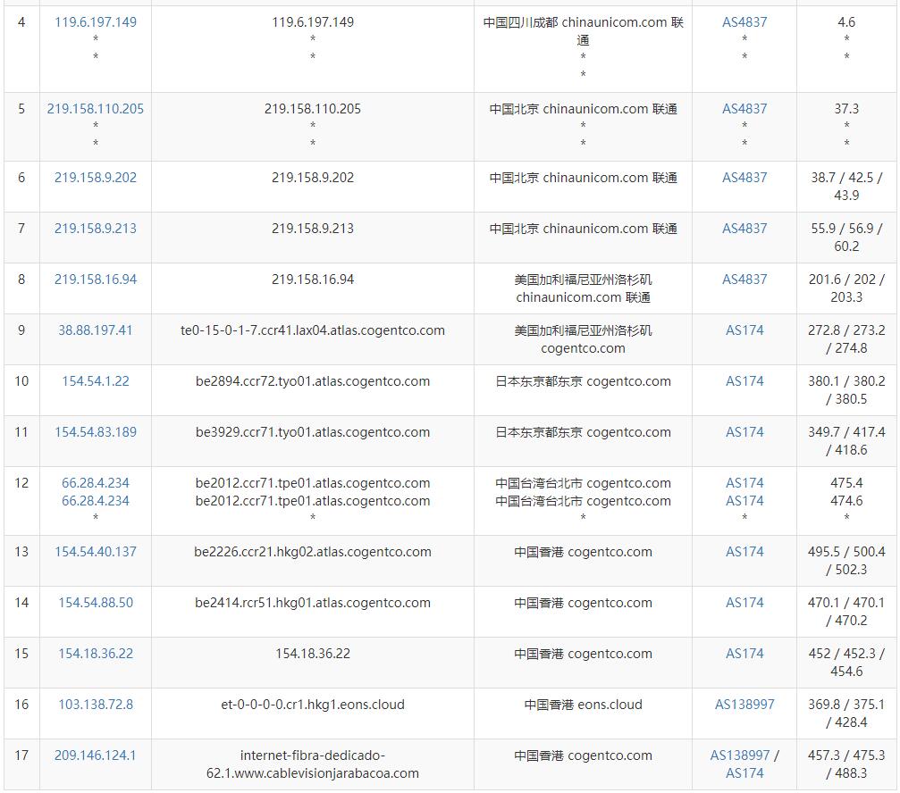The height and width of the screenshot is (793, 900).
Task: Open AS4837 link in hop 8 row
Action: pos(744,280)
